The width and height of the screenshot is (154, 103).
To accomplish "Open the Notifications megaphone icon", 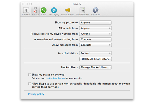I will tap(67, 10).
